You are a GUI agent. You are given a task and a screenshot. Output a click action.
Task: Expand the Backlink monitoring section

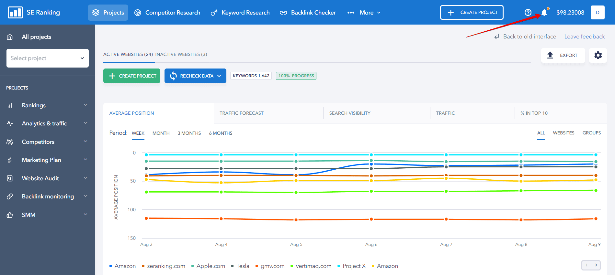coord(85,196)
